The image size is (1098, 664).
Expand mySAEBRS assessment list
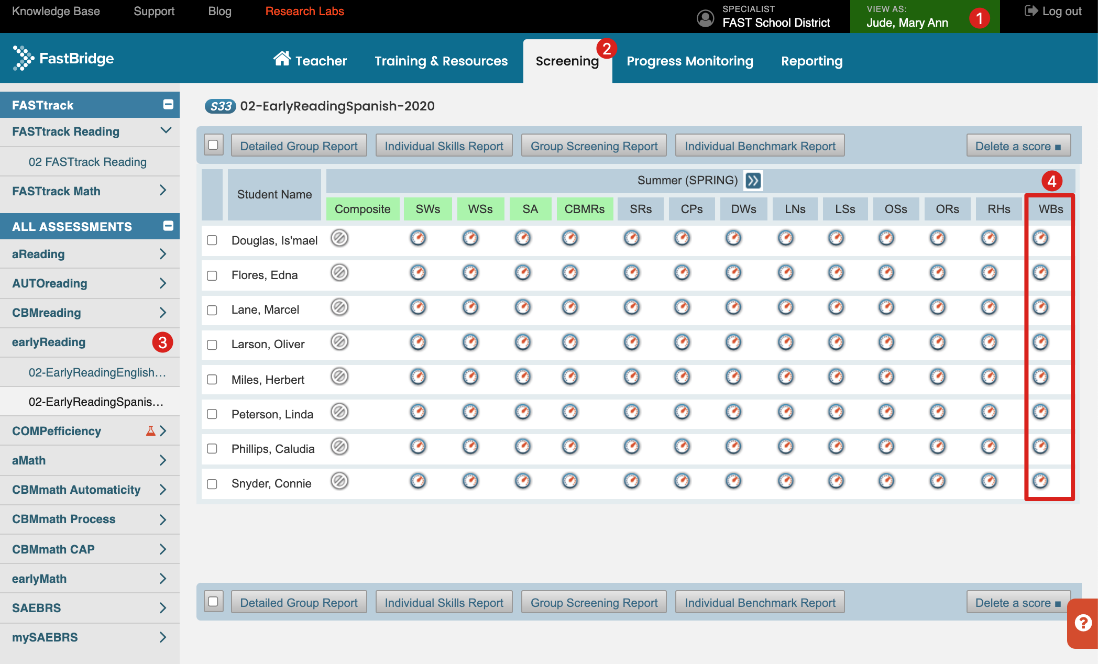click(x=163, y=637)
